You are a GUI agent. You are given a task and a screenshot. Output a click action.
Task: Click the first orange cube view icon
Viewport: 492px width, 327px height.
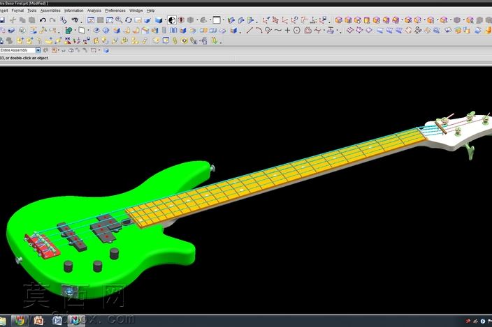[338, 20]
